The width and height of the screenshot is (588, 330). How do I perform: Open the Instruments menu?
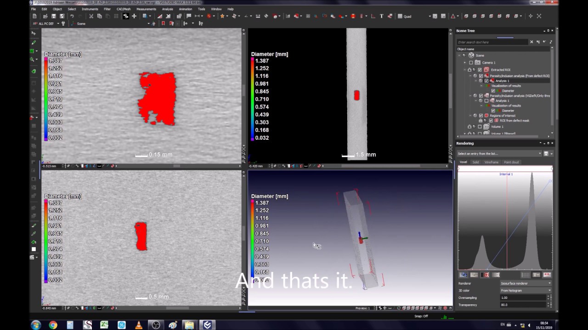tap(90, 9)
